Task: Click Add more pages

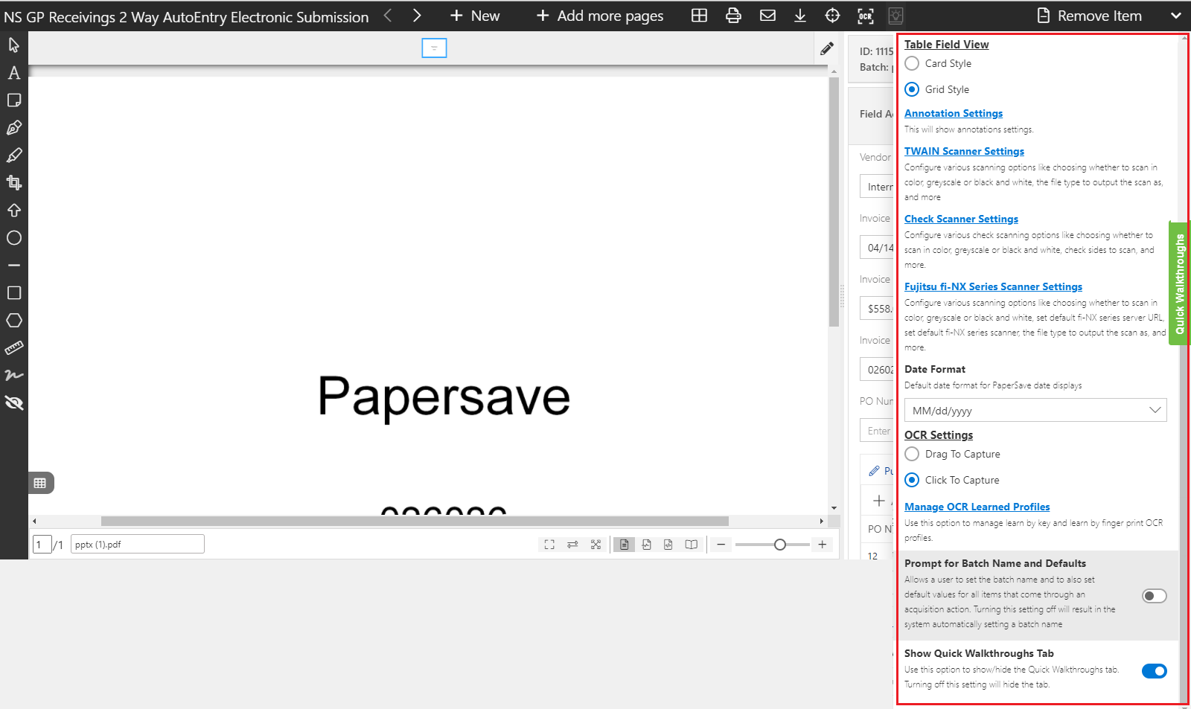Action: coord(600,16)
